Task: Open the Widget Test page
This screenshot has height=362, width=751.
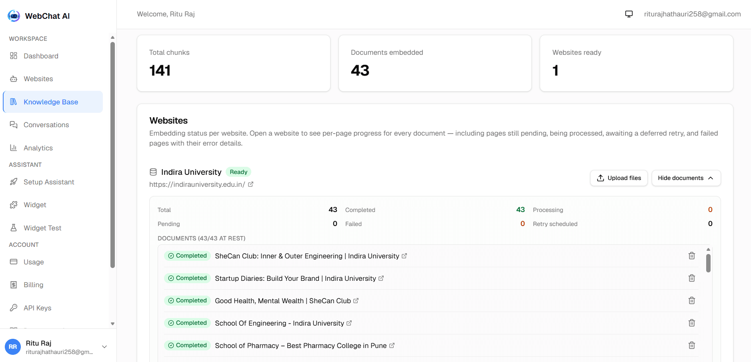Action: pyautogui.click(x=53, y=228)
